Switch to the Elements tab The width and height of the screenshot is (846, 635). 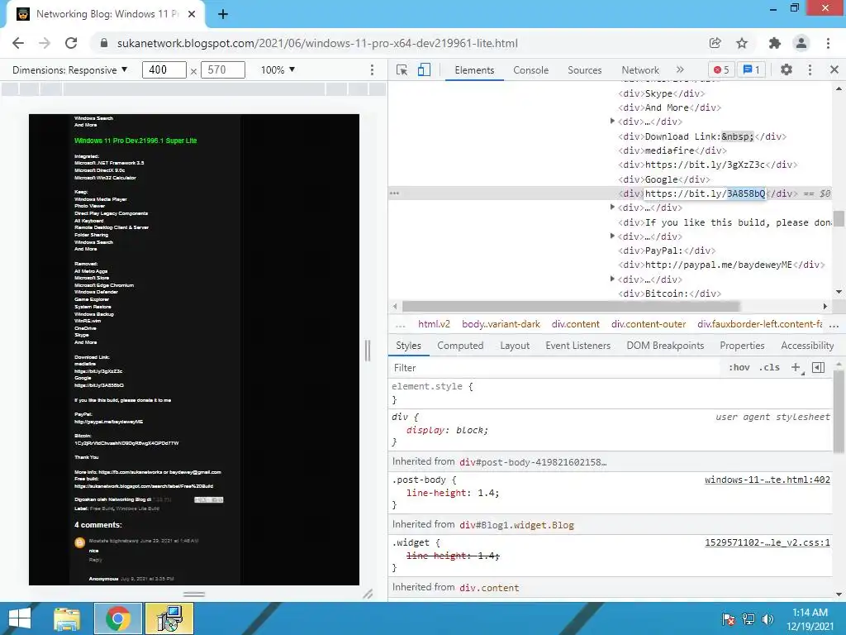click(474, 70)
